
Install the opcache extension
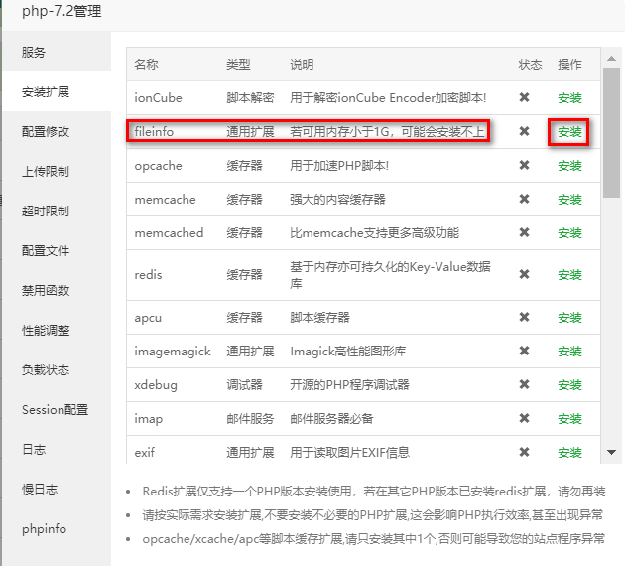point(569,166)
